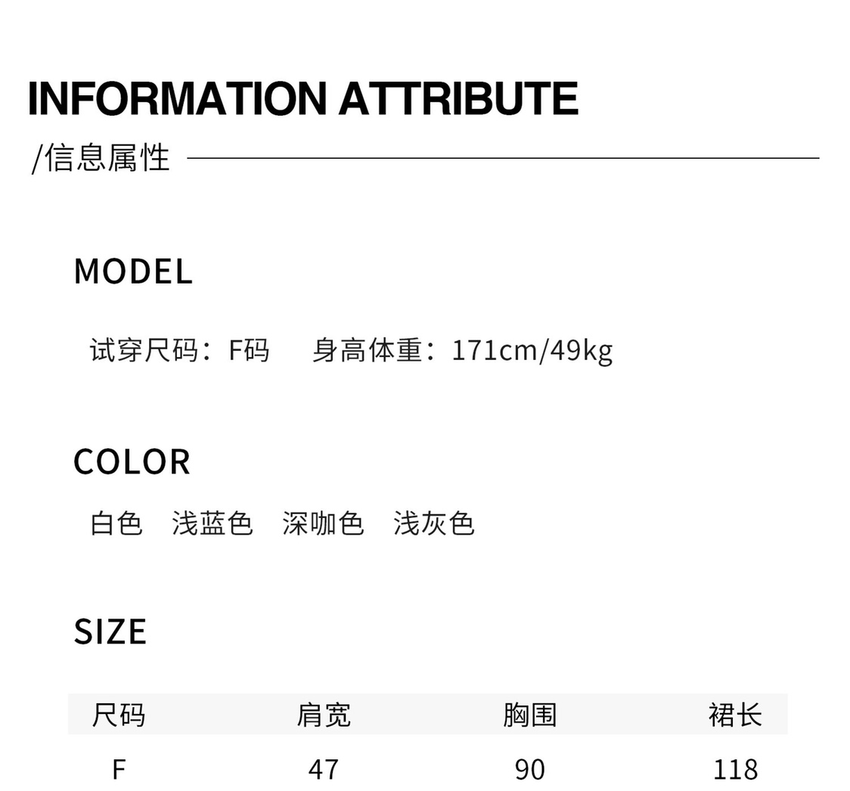The height and width of the screenshot is (791, 850).
Task: Click the horizontal divider line beside 信息属性
Action: pos(503,158)
